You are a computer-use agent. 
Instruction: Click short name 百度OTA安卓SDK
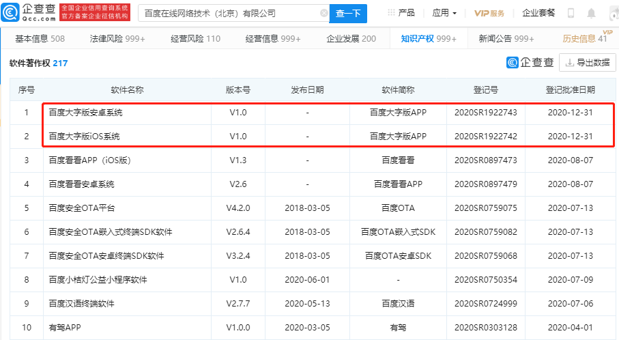(x=398, y=256)
